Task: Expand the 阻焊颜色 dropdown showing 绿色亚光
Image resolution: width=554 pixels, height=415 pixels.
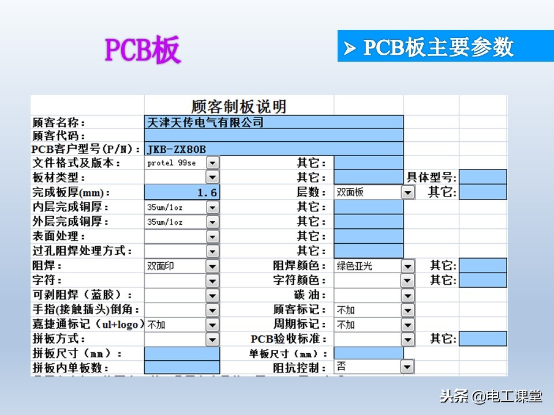Action: (407, 266)
